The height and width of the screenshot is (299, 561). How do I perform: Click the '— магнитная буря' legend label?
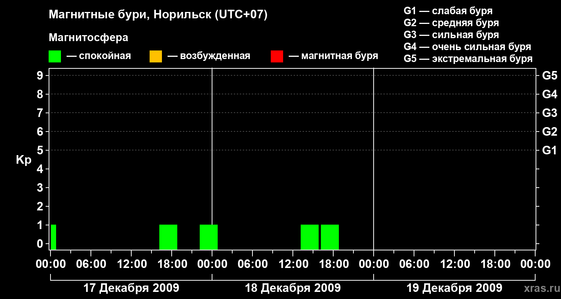333,56
